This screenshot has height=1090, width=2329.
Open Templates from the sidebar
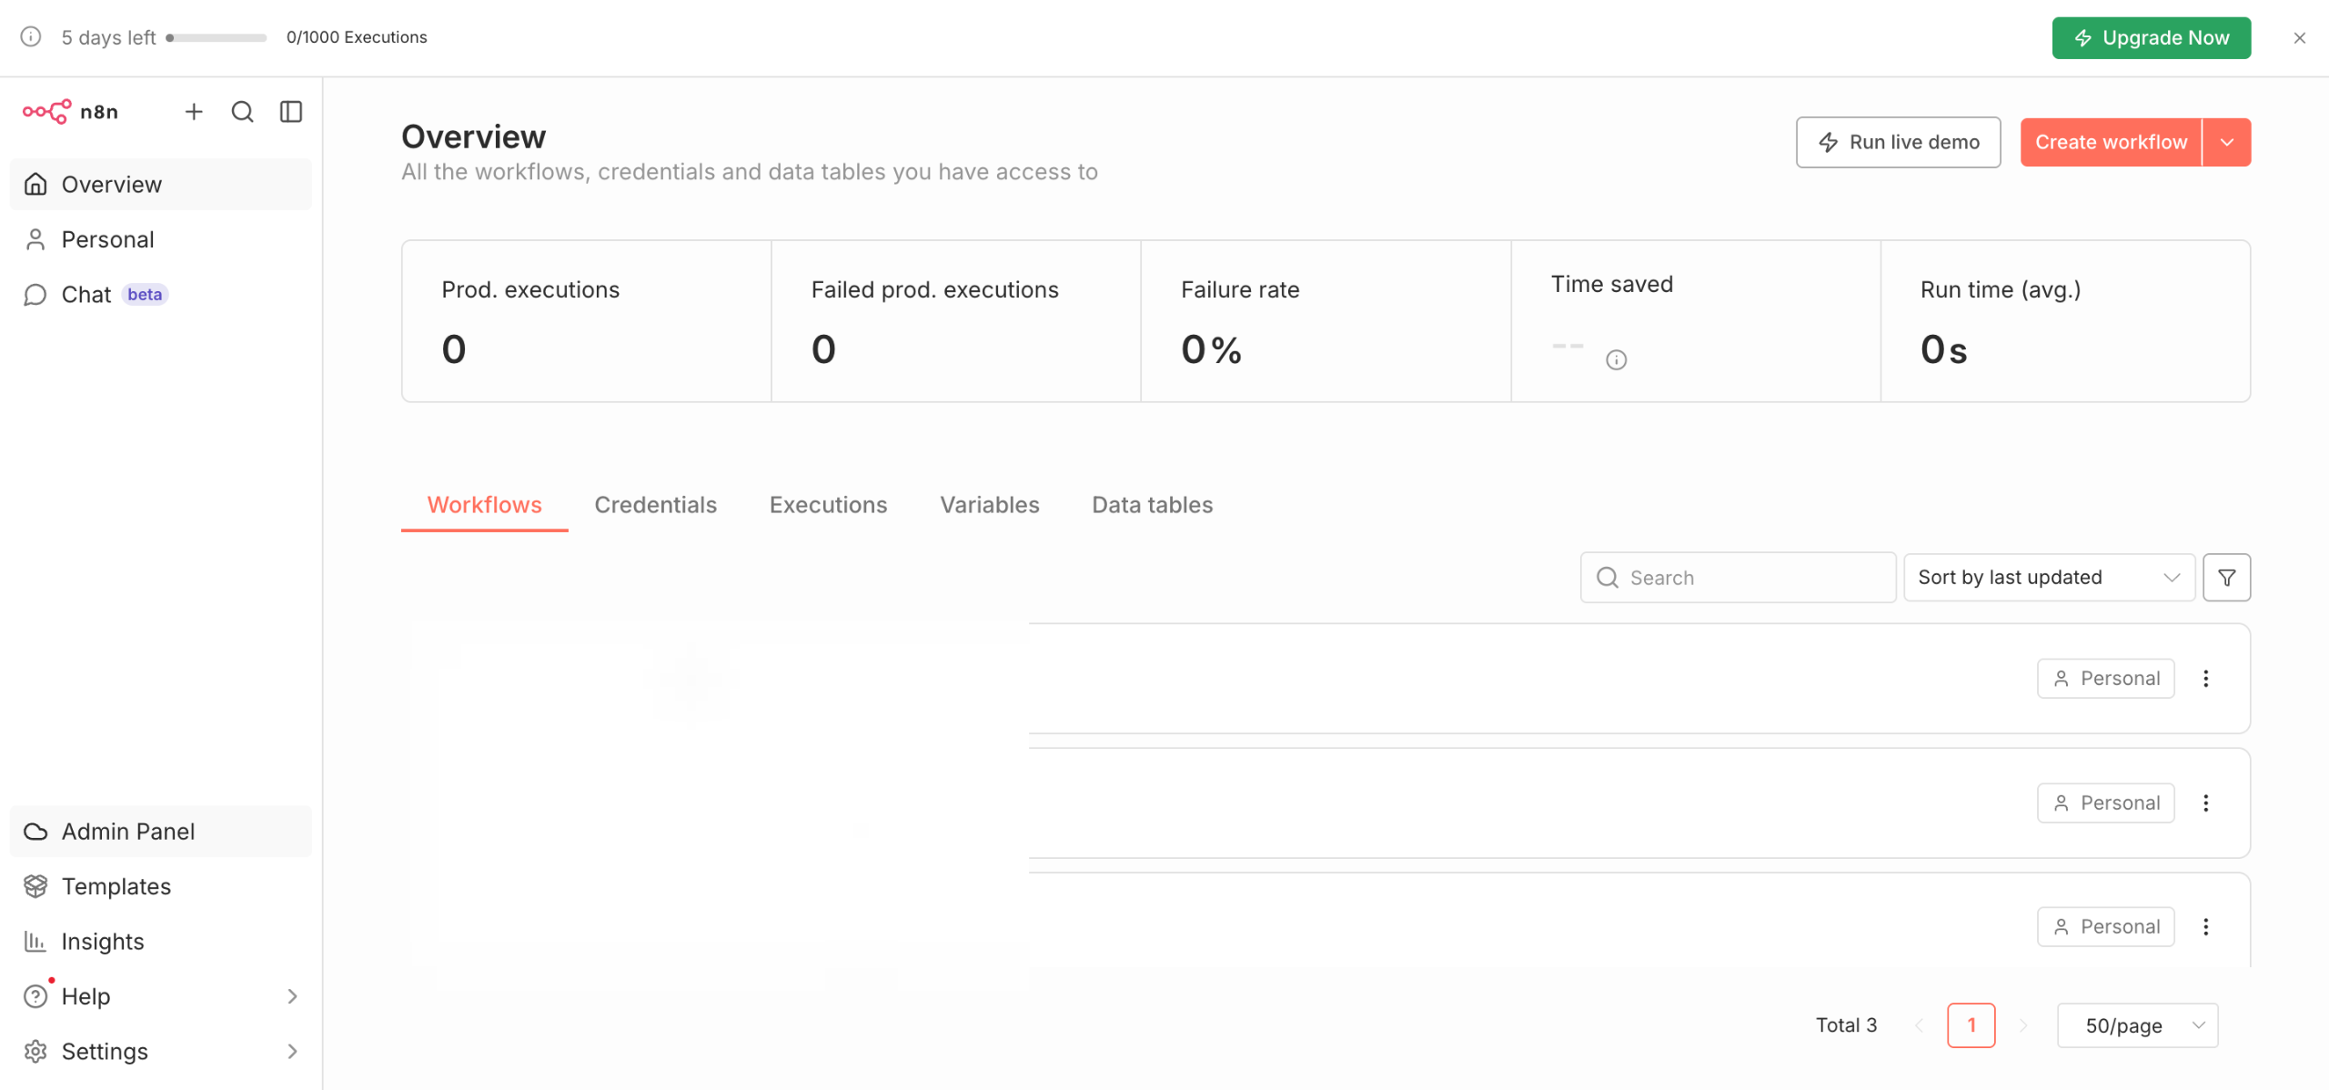116,886
